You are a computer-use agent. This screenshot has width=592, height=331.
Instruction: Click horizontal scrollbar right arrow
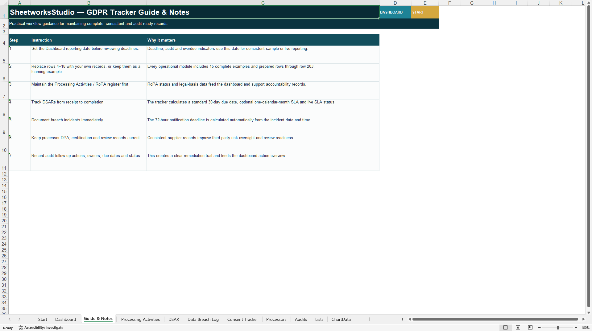coord(583,319)
